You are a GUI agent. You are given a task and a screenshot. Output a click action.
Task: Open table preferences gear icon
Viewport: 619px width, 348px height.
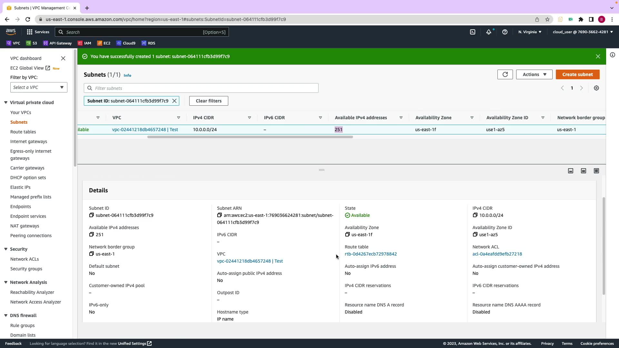596,88
